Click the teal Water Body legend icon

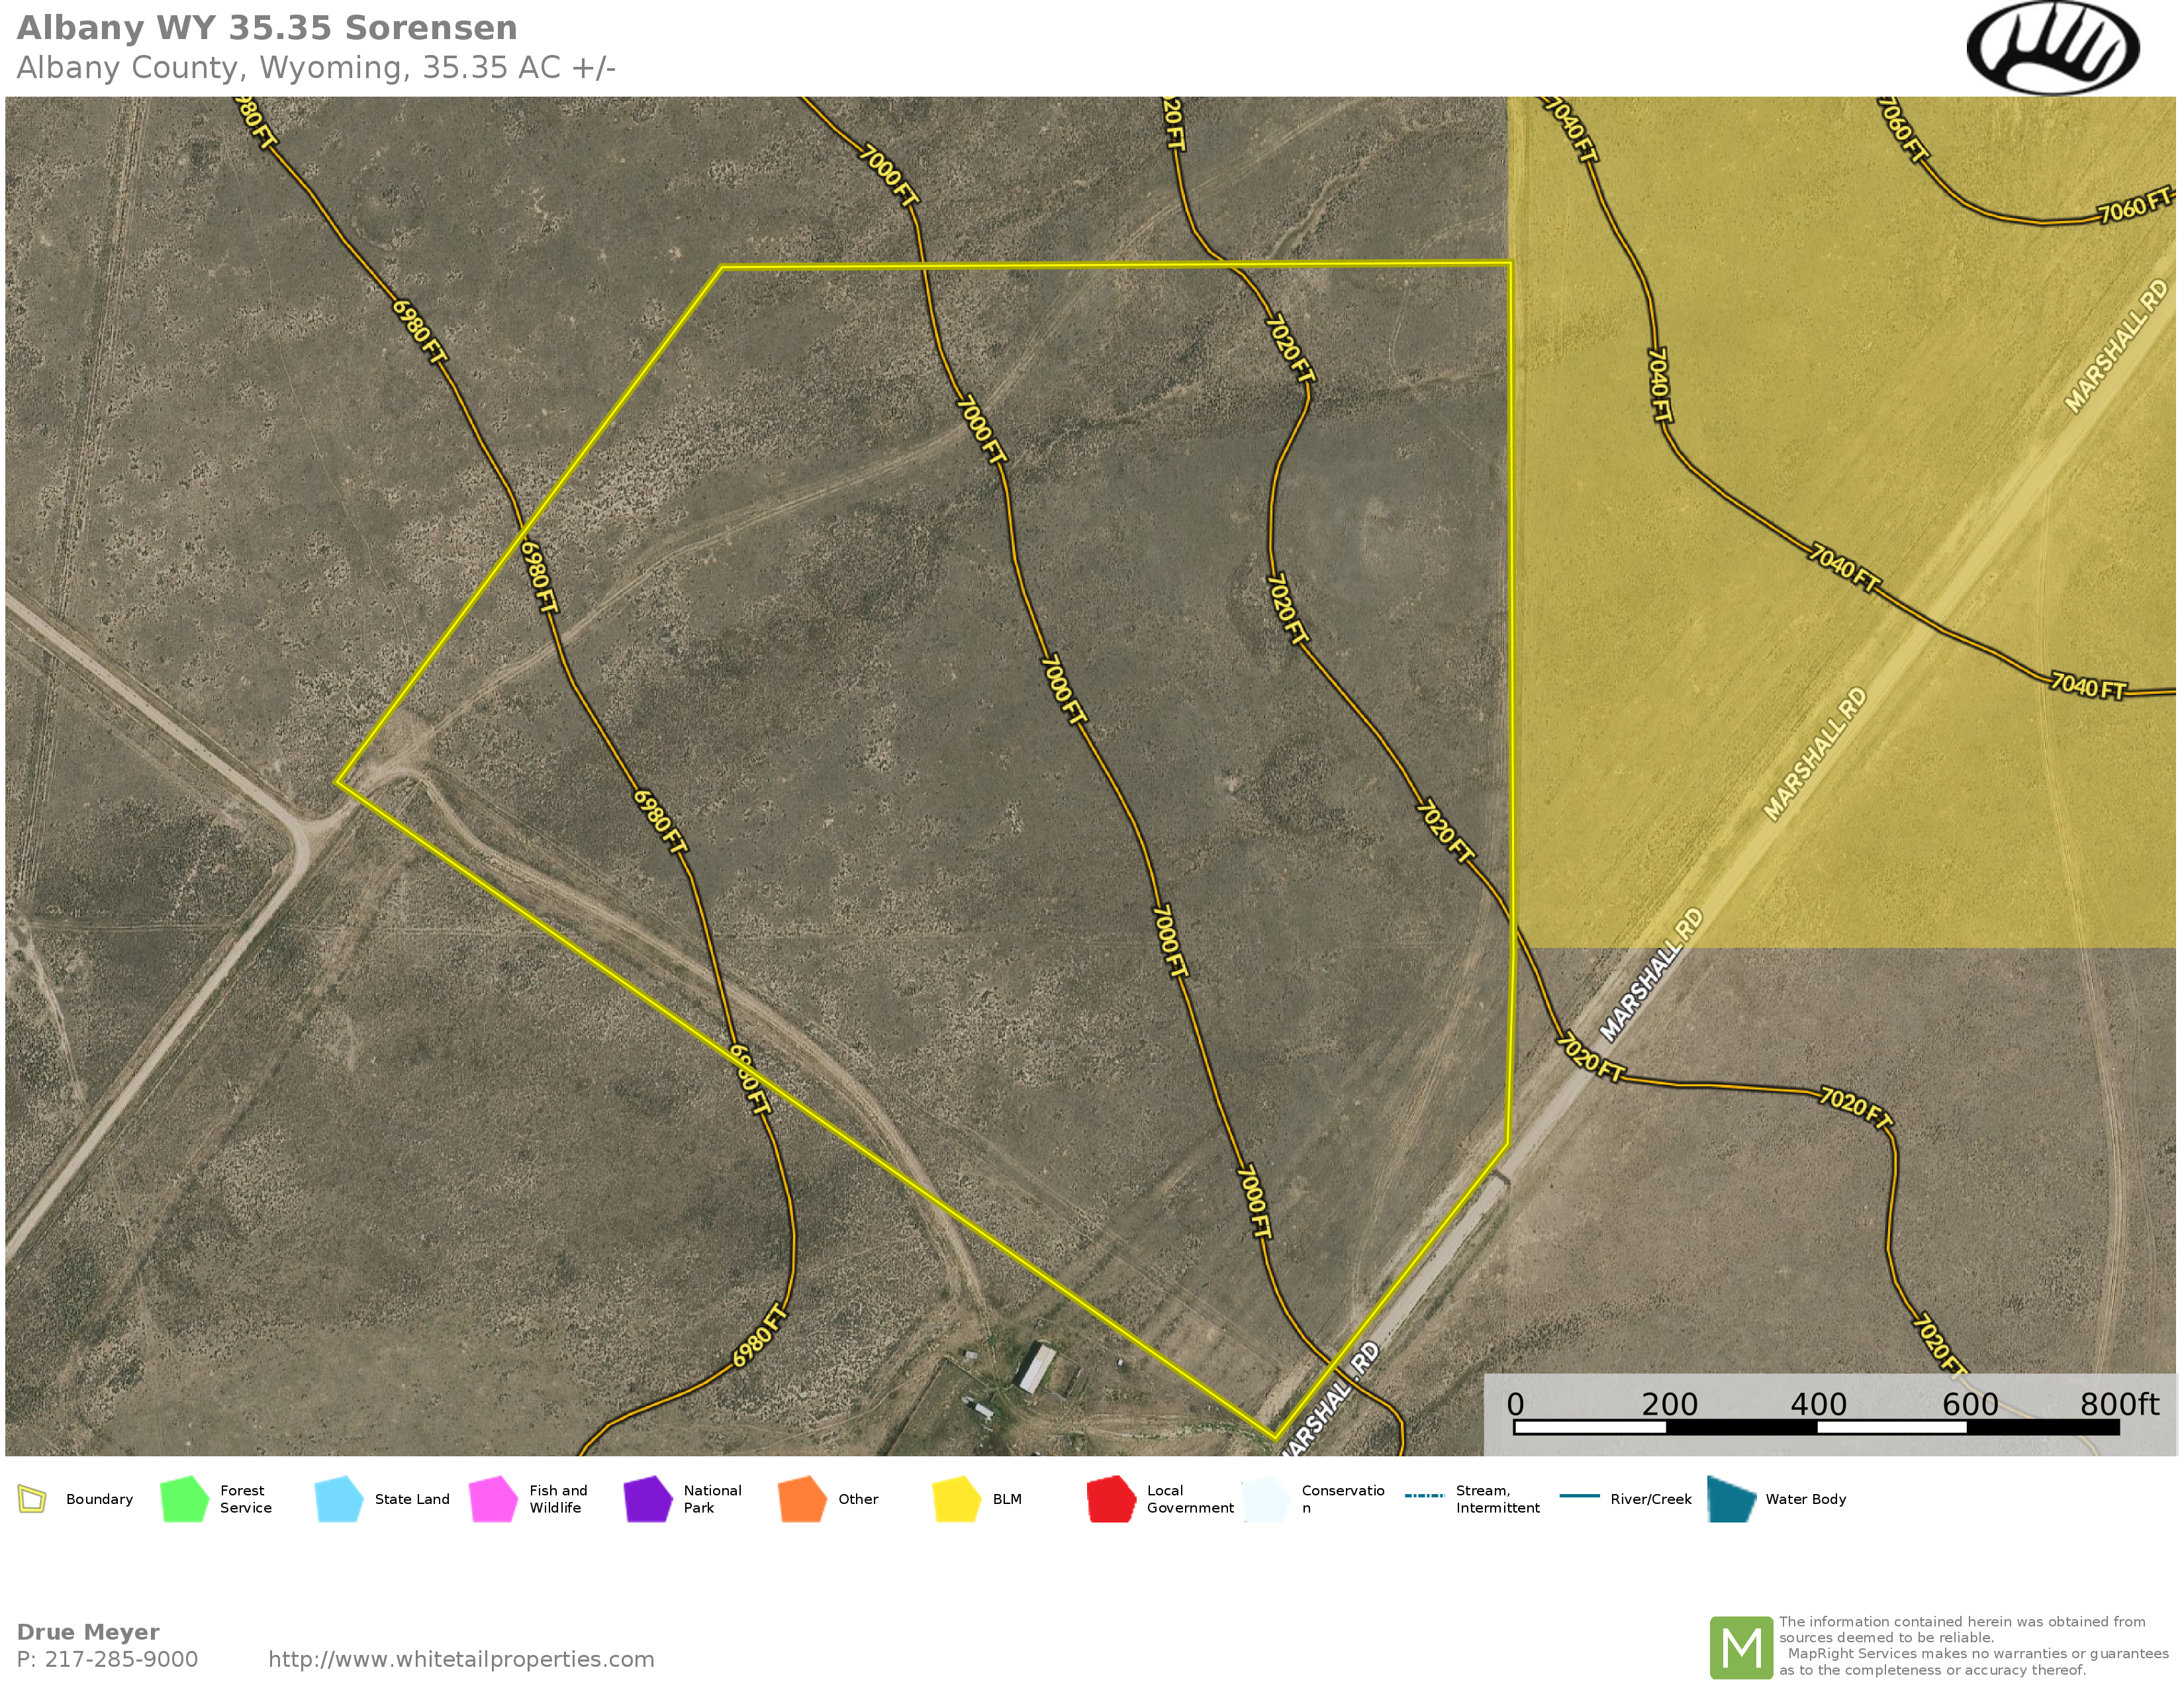click(x=1732, y=1499)
